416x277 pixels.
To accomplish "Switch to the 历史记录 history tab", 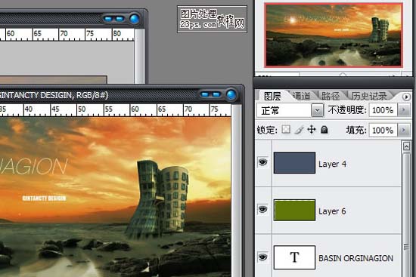I will coord(369,96).
